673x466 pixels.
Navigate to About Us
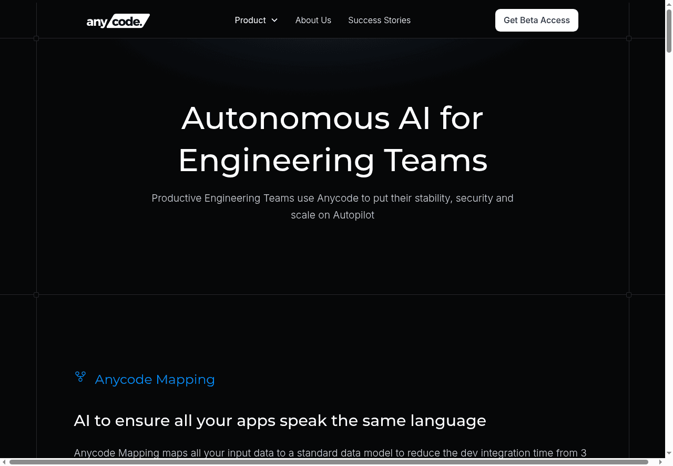(x=313, y=20)
